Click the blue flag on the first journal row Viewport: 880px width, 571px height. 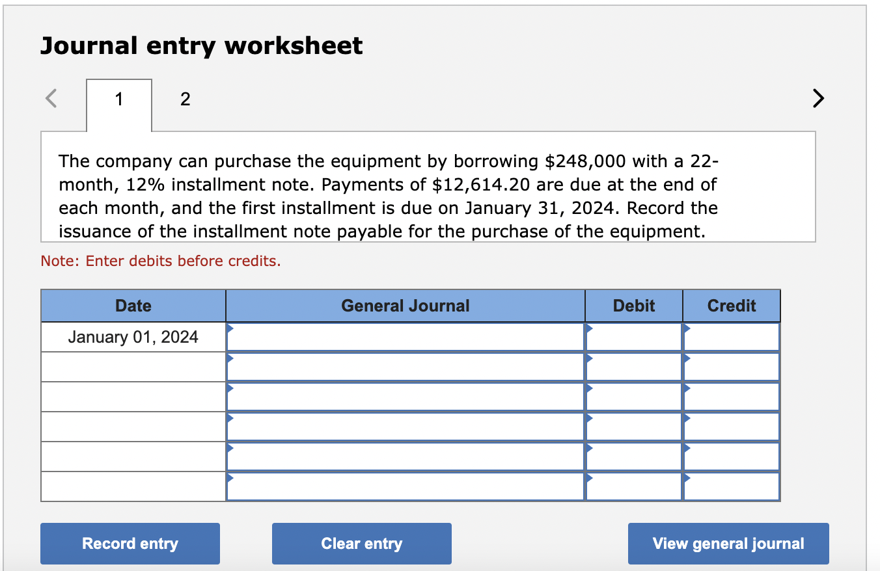229,328
